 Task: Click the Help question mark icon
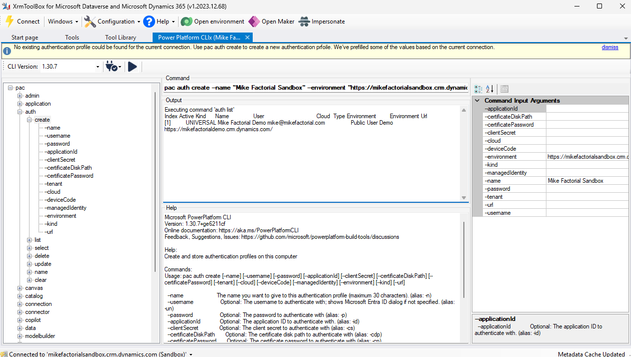click(149, 22)
